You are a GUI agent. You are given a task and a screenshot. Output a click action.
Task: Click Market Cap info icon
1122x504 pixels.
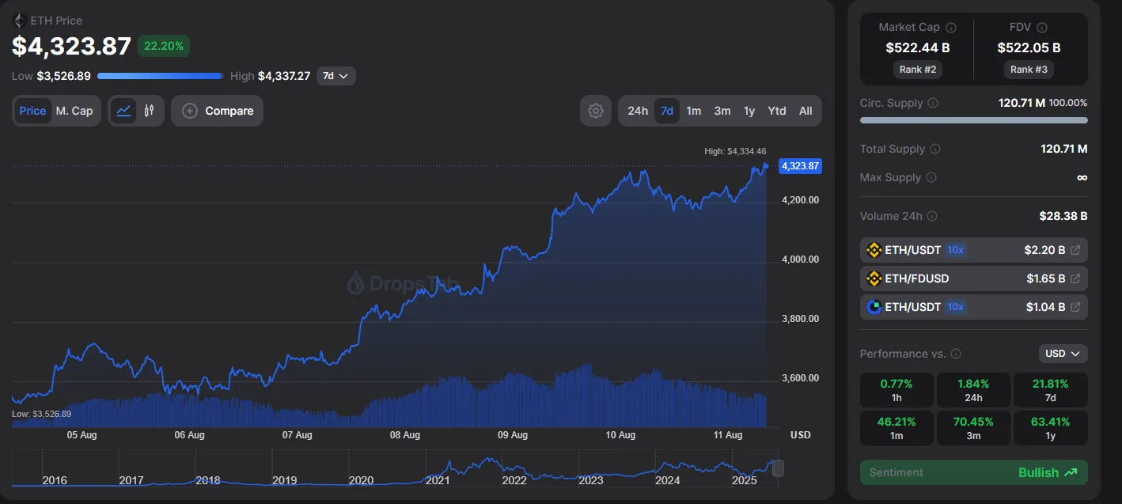pyautogui.click(x=951, y=28)
